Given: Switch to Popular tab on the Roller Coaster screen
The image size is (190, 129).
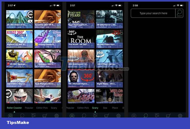Looking at the screenshot, I should [x=29, y=108].
